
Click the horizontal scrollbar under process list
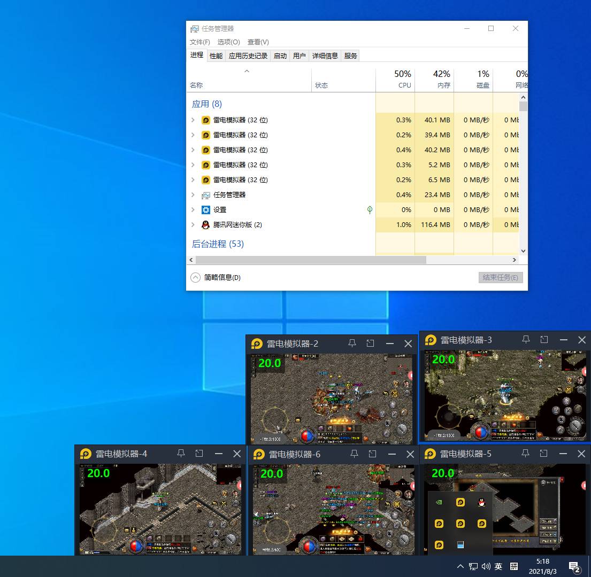coord(310,260)
